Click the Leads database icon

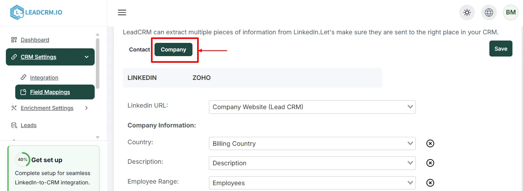(14, 125)
